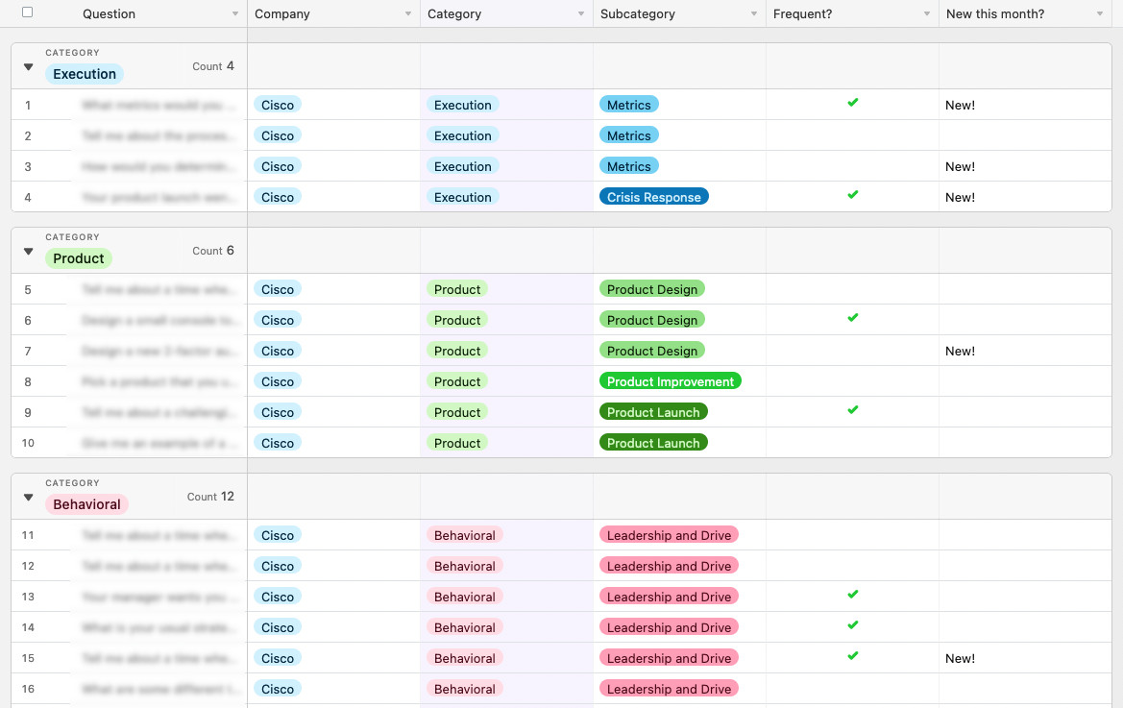1123x708 pixels.
Task: Collapse the Execution category group
Action: click(28, 67)
